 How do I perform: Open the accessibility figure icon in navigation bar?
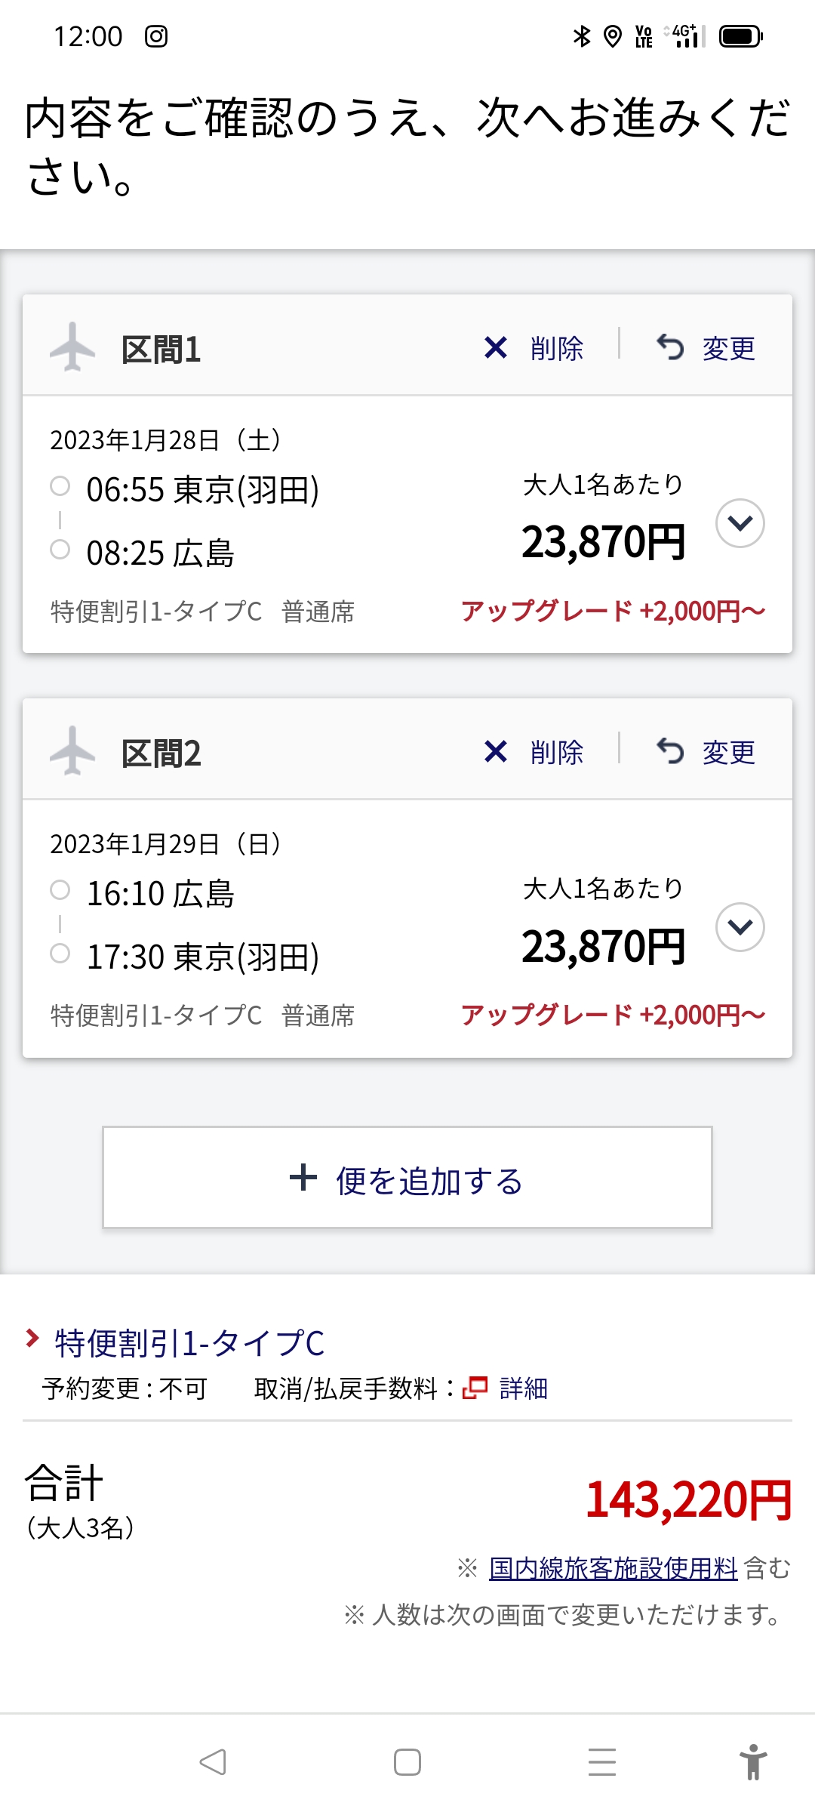pos(752,1762)
